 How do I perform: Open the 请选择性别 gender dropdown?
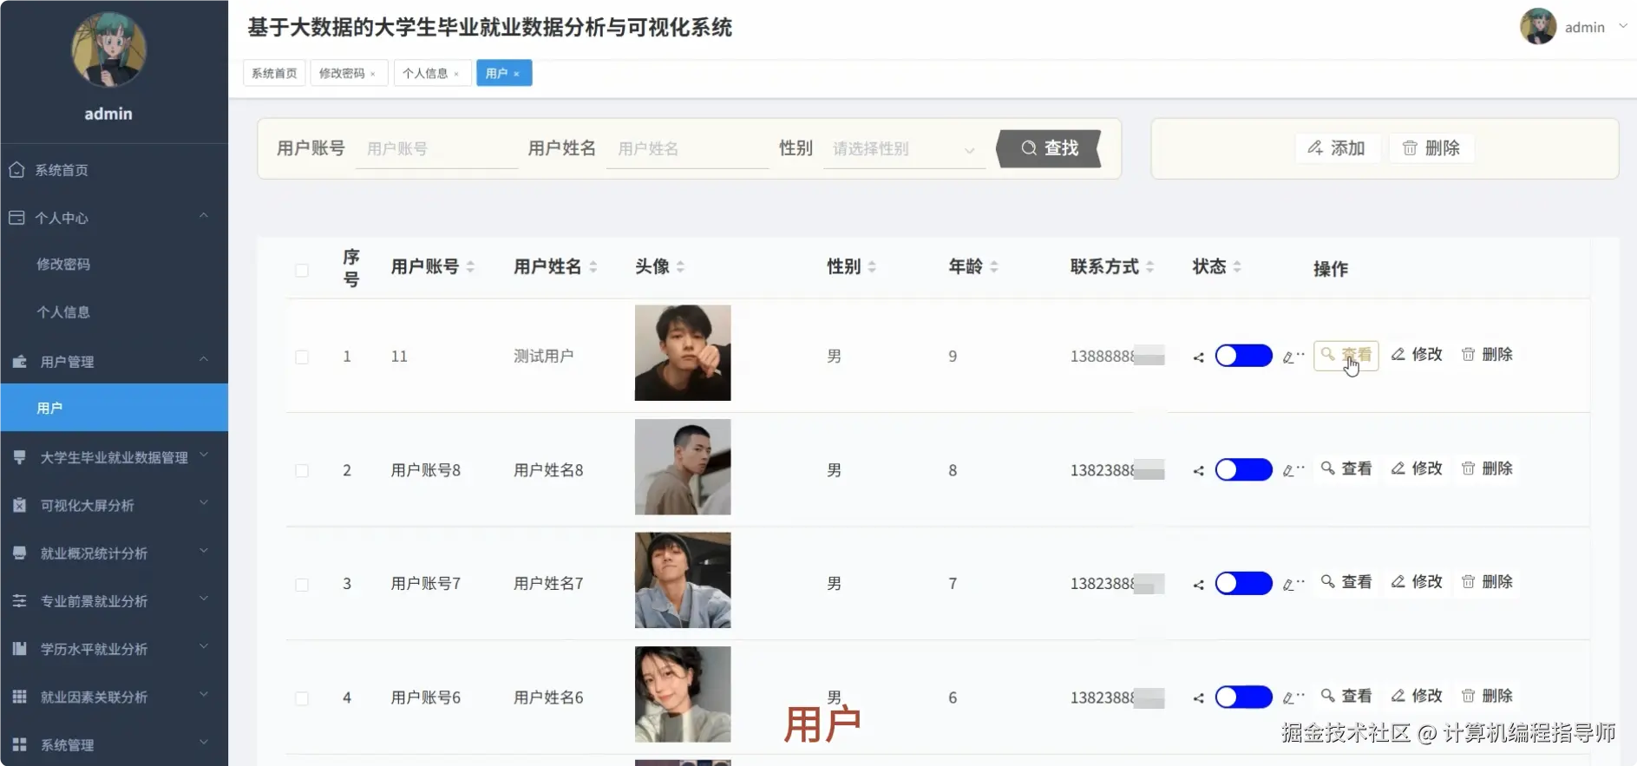[x=904, y=149]
